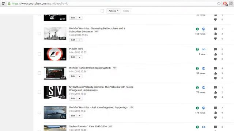Click public globe icon for Discussing Battlecruisers
This screenshot has width=234, height=131.
pos(204,29)
